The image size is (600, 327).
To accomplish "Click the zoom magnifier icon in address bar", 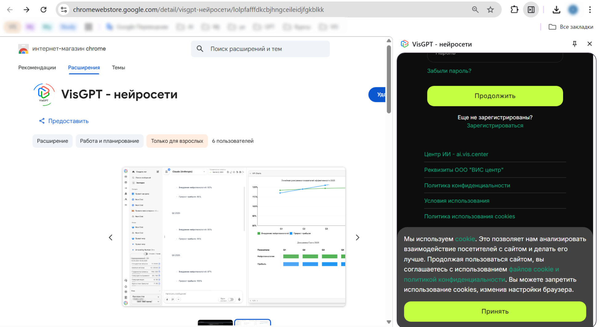I will point(475,10).
